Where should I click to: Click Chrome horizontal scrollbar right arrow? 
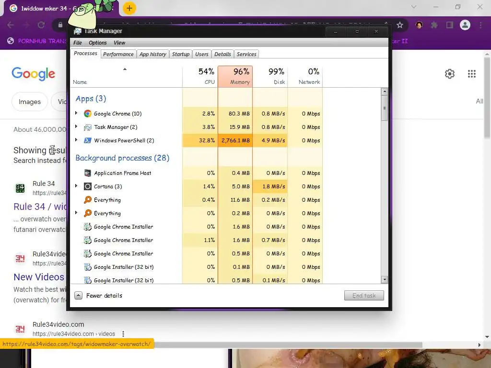click(x=479, y=345)
